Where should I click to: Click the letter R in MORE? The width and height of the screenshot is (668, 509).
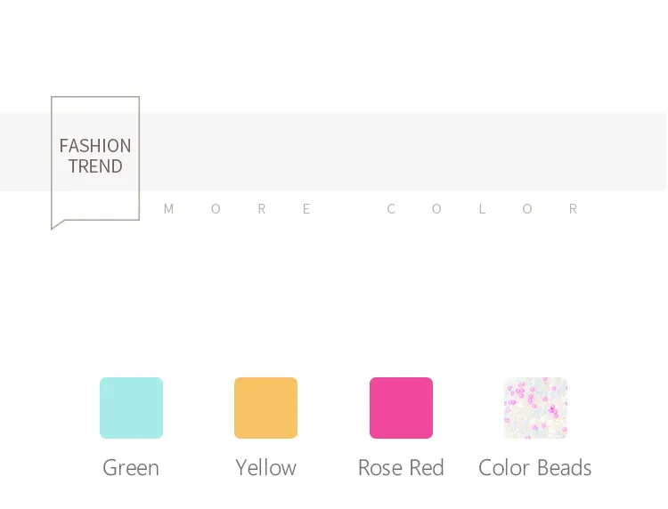pyautogui.click(x=262, y=209)
